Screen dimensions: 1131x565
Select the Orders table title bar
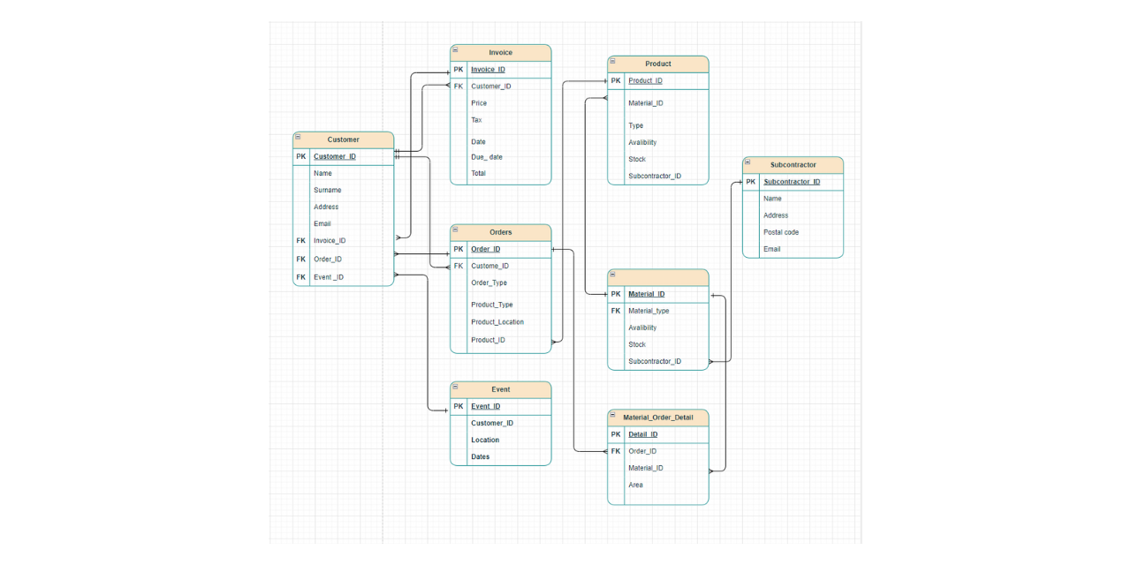(x=501, y=232)
